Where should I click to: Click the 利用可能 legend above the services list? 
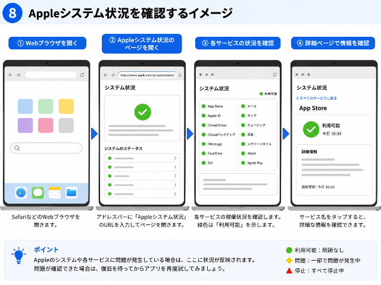(x=268, y=94)
